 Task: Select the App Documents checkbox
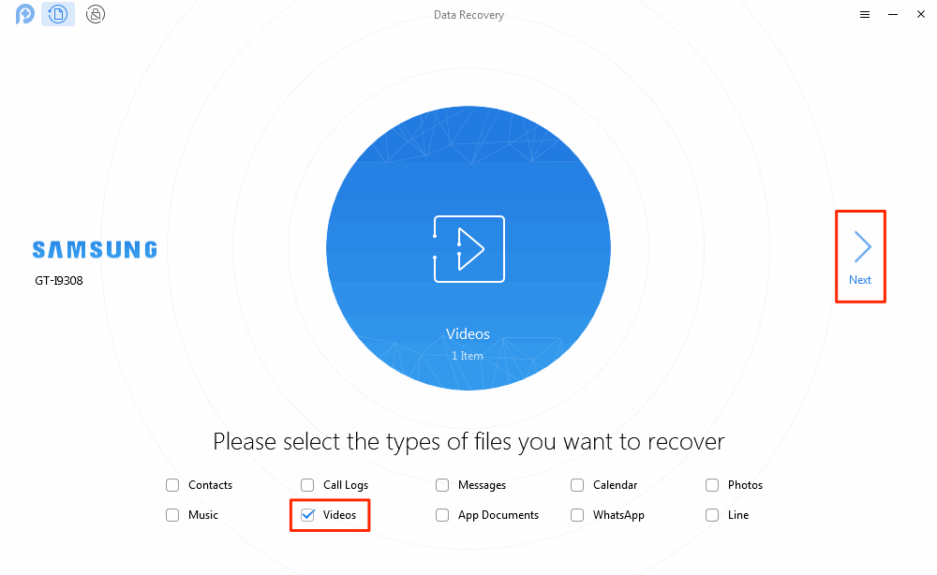click(x=442, y=515)
